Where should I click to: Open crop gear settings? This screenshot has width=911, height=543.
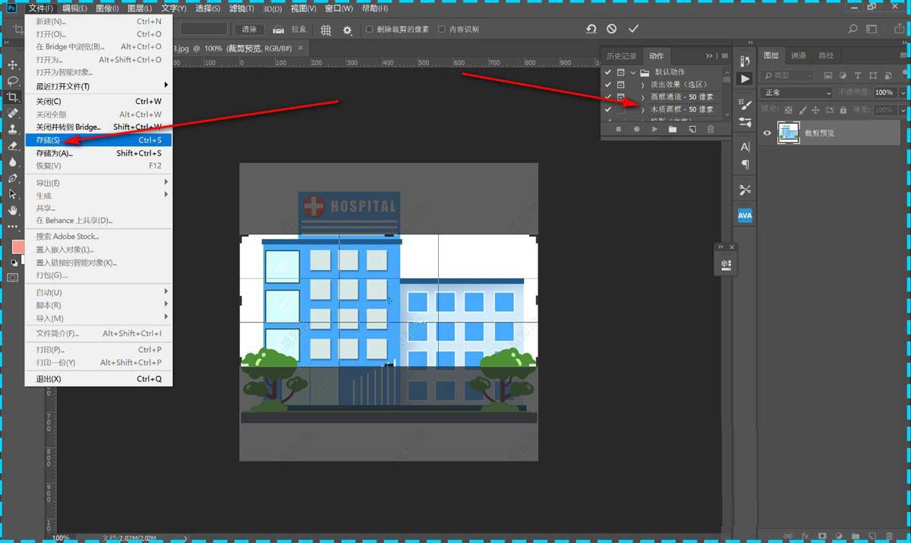point(348,30)
